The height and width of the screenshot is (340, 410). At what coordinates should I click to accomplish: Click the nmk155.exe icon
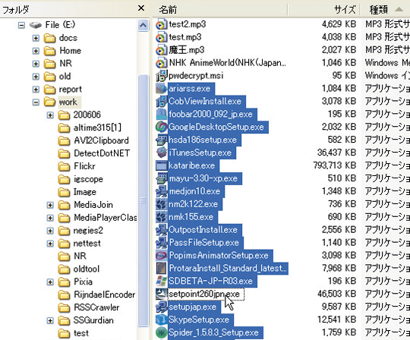[x=161, y=217]
